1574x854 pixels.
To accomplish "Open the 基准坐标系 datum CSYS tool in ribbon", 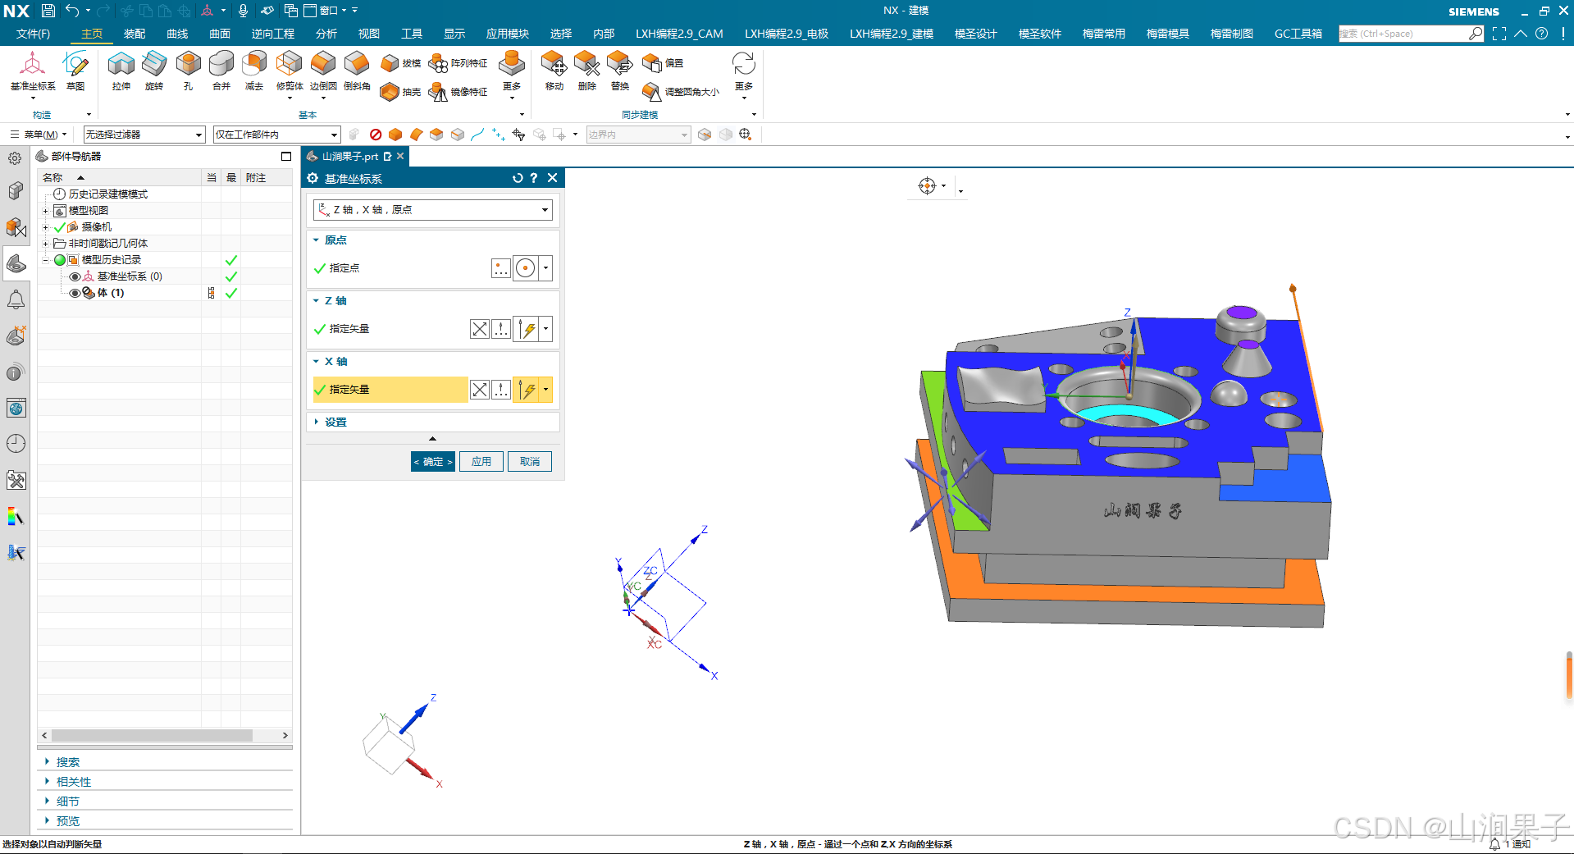I will point(33,71).
